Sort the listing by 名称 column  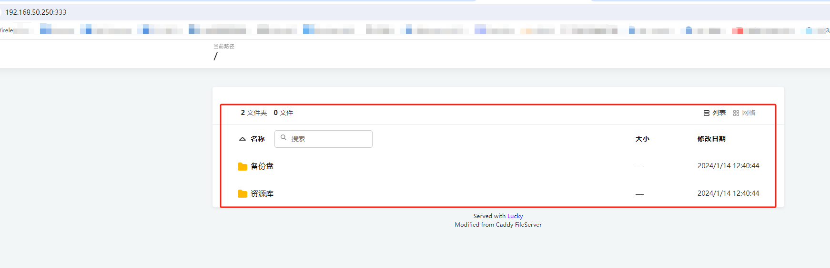(258, 139)
